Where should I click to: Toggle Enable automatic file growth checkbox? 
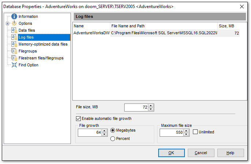(x=78, y=118)
